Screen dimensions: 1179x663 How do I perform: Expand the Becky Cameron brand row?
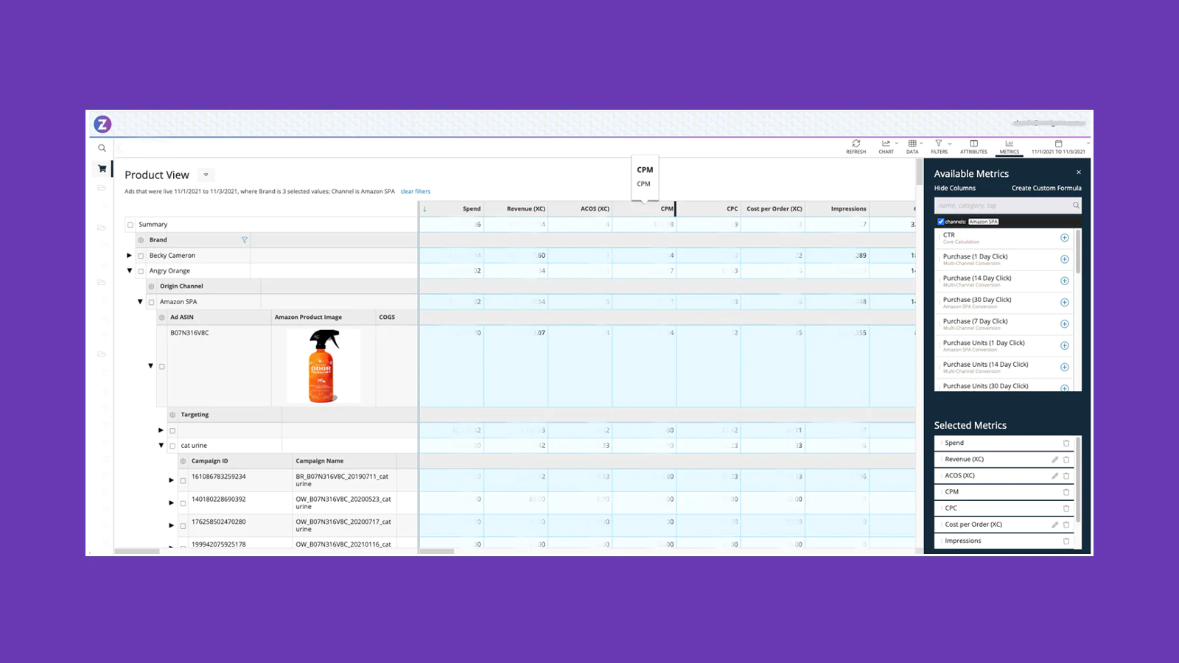(130, 256)
